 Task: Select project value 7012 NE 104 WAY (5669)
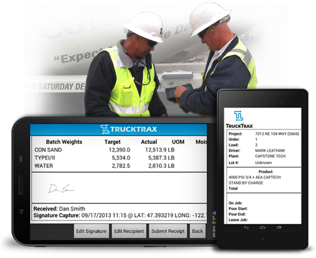(277, 134)
